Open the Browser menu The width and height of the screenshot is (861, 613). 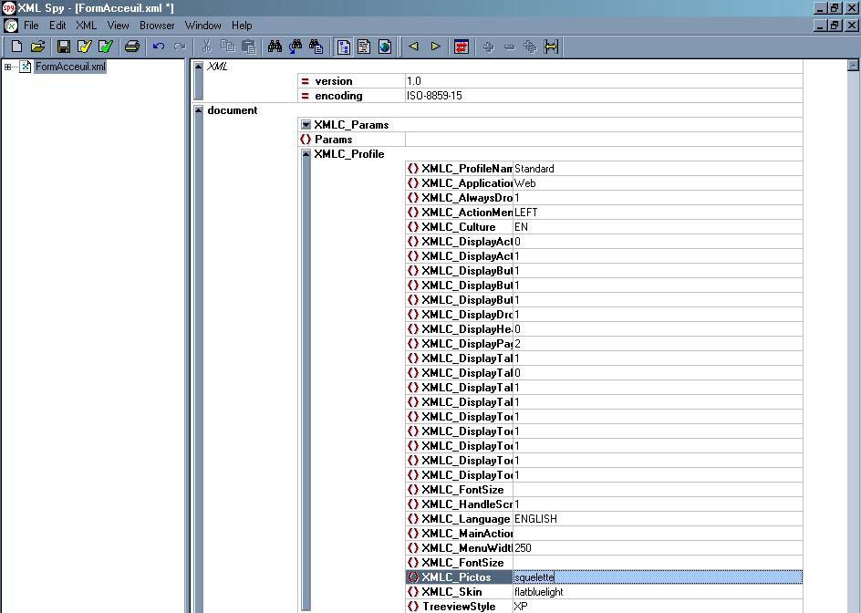[157, 26]
